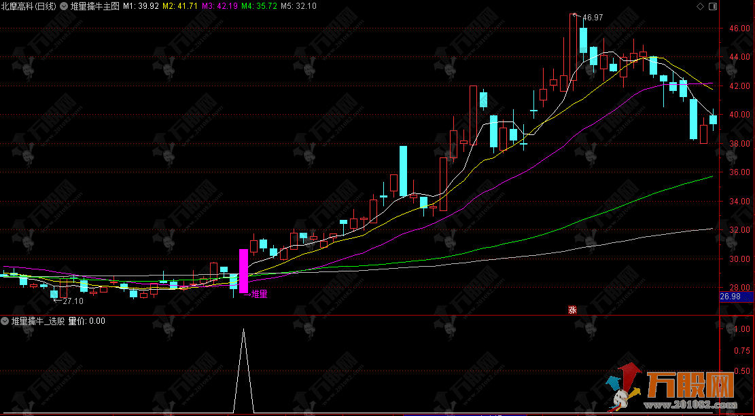
Task: Select the M1 moving average value label
Action: click(x=141, y=5)
